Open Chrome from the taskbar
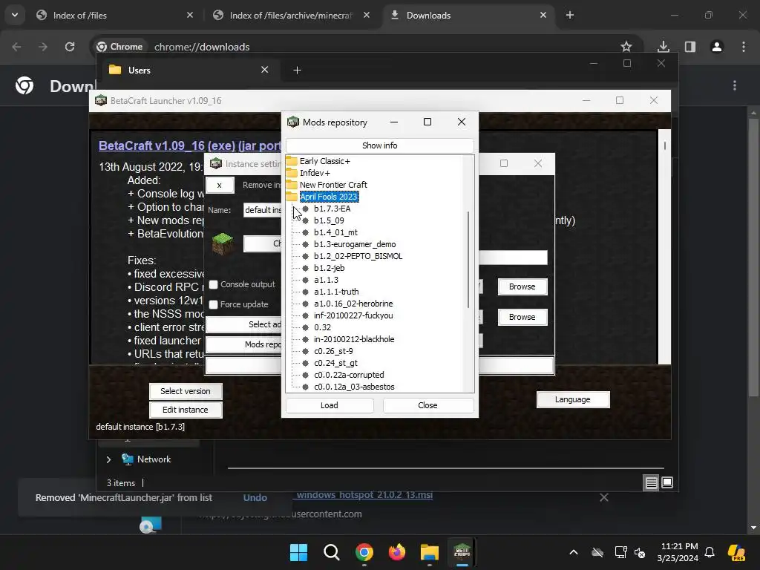The width and height of the screenshot is (760, 570). (364, 552)
